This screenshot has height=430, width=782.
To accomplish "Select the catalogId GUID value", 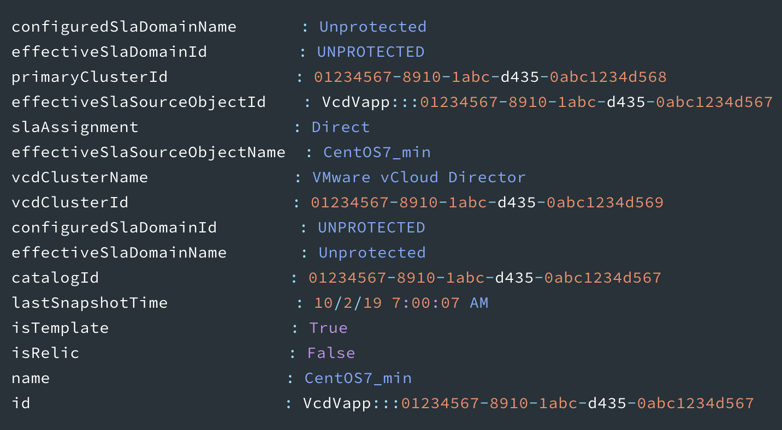I will coord(485,278).
